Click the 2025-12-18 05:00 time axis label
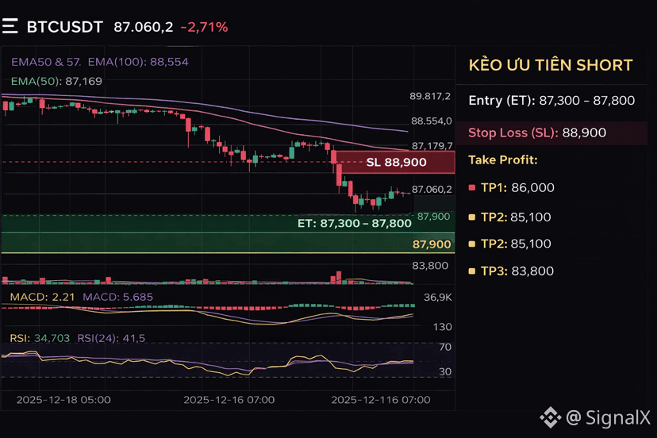Viewport: 657px width, 438px height. (63, 400)
